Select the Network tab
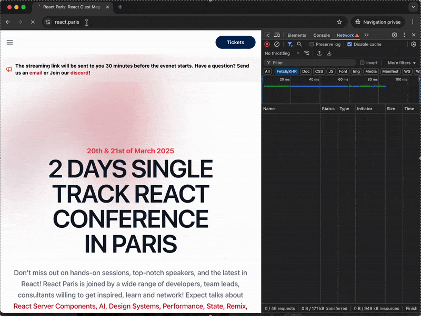The width and height of the screenshot is (421, 316). (x=347, y=35)
